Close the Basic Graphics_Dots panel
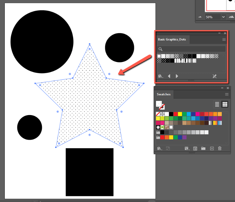 click(225, 33)
